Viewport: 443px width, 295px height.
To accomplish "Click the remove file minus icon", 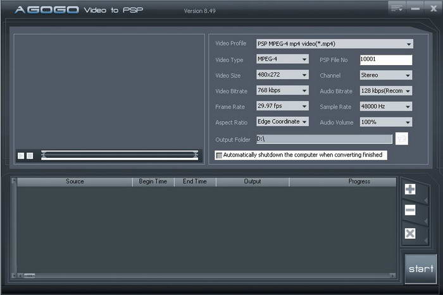I will pos(410,210).
